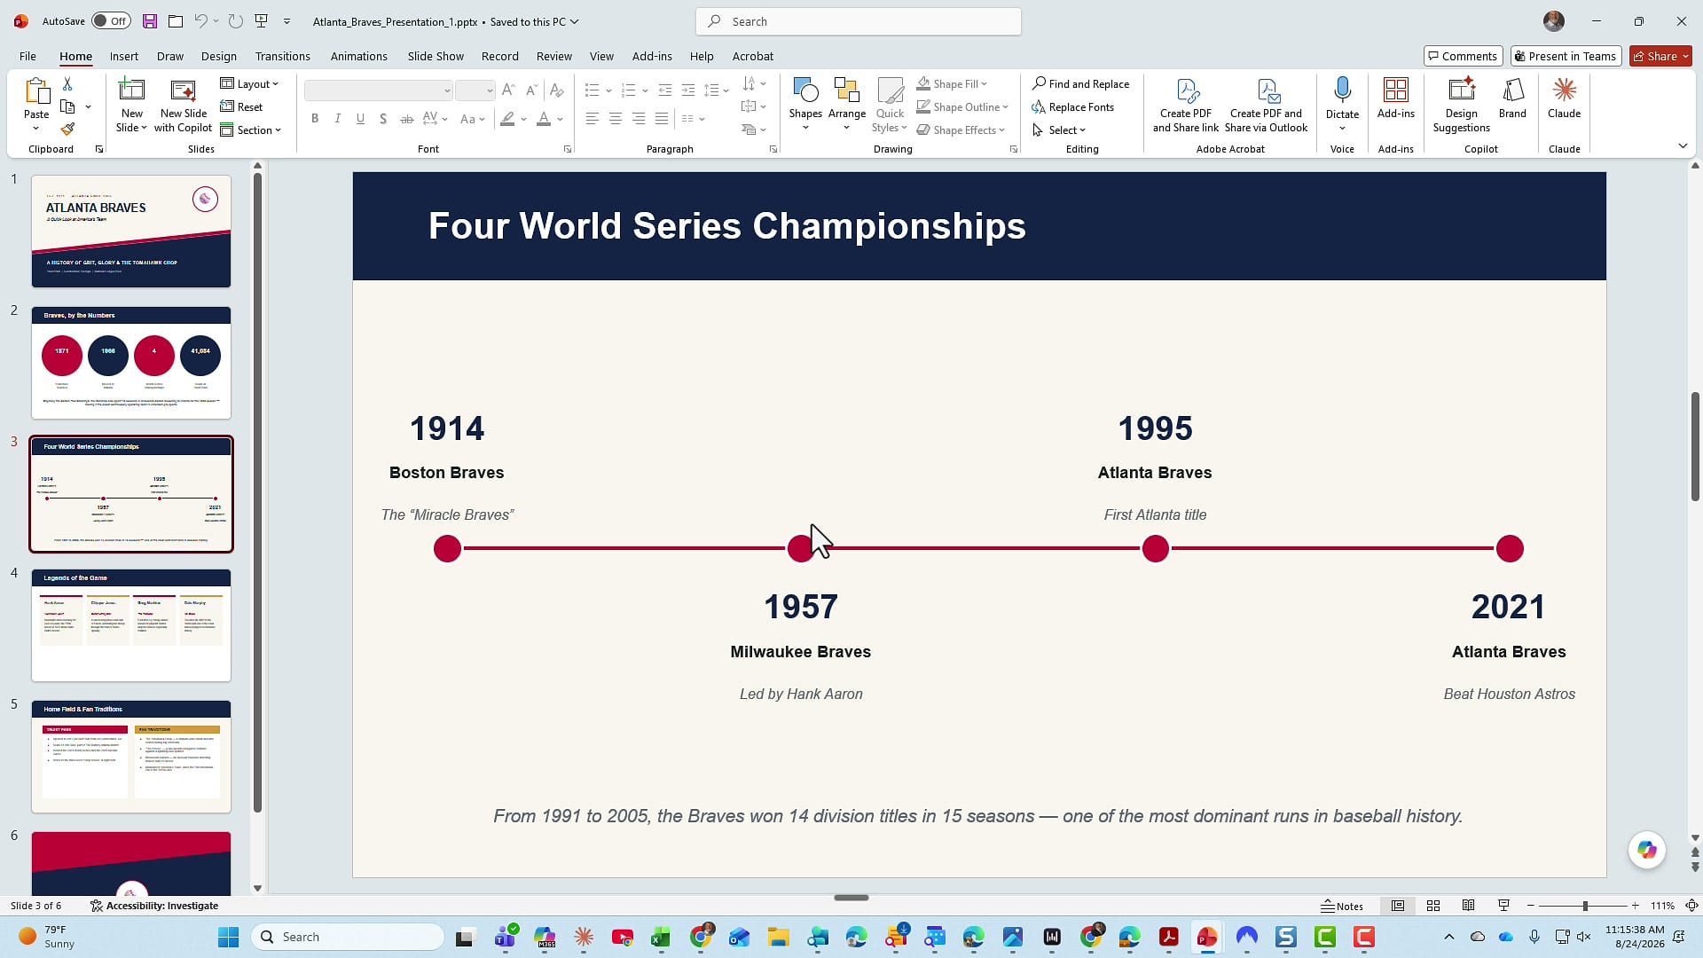Switch to Reading View in status bar
This screenshot has width=1703, height=958.
[1468, 906]
